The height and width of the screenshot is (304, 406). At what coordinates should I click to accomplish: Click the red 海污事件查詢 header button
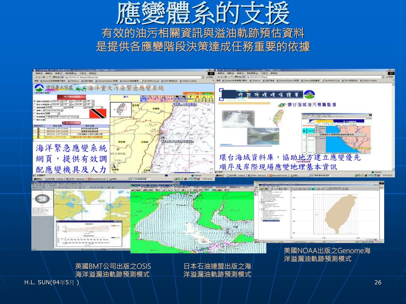coord(71,97)
